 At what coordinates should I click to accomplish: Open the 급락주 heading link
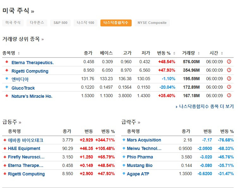pos(131,122)
